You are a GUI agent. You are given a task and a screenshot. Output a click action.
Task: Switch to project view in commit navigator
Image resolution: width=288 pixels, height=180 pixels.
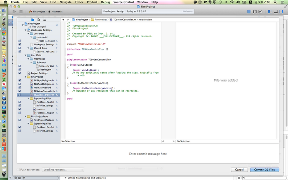click(32, 20)
